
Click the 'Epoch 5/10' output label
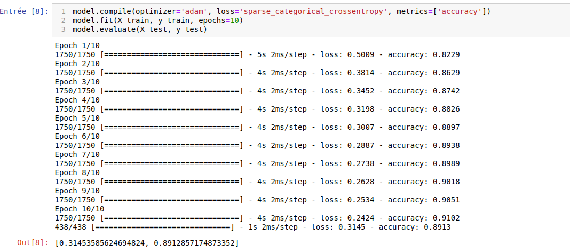pyautogui.click(x=77, y=118)
